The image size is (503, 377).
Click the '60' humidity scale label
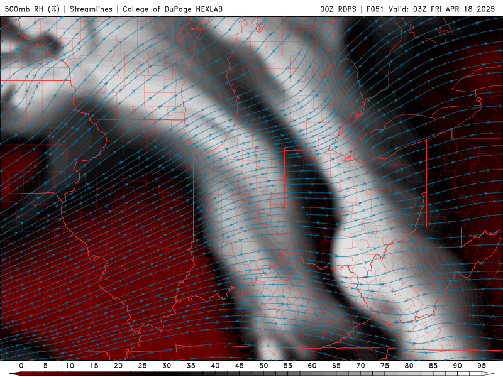(312, 366)
